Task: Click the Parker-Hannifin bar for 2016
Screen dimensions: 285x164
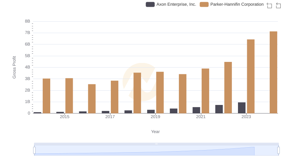Action: [92, 99]
